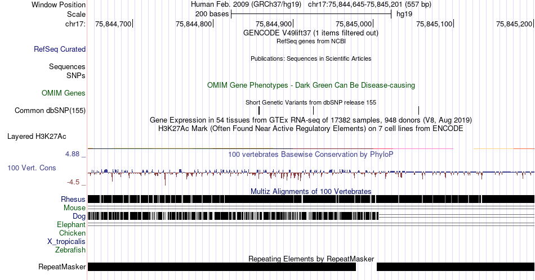This screenshot has width=535, height=280.
Task: Click the Window Position label
Action: tap(59, 4)
